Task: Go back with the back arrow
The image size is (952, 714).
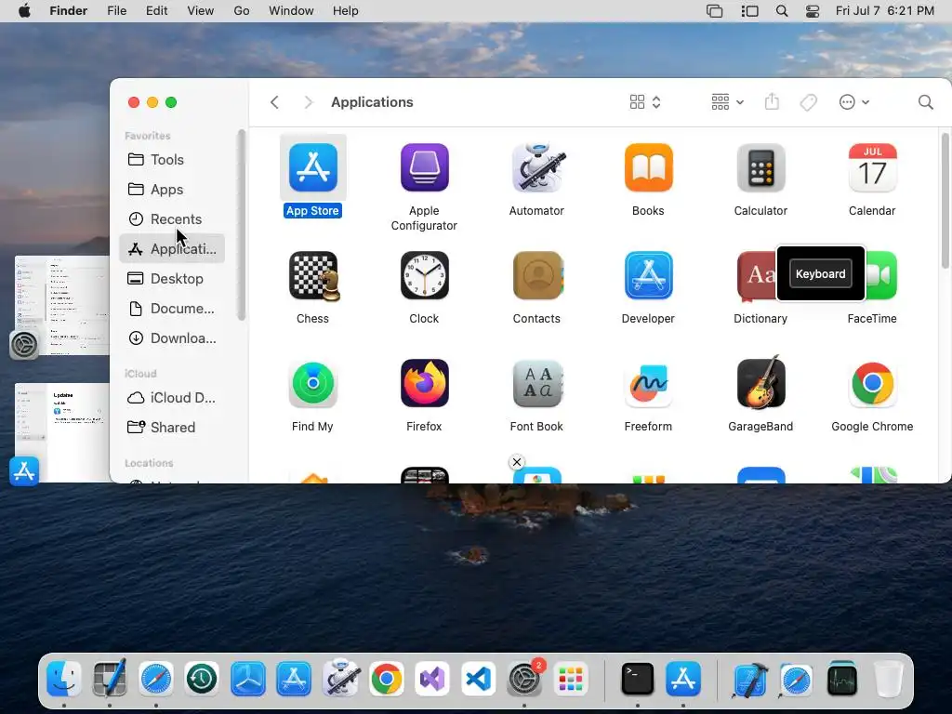Action: [274, 102]
